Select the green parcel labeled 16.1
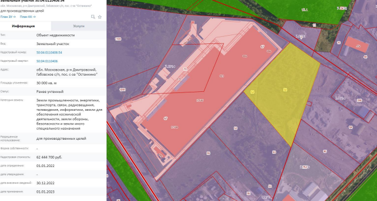 point(305,10)
